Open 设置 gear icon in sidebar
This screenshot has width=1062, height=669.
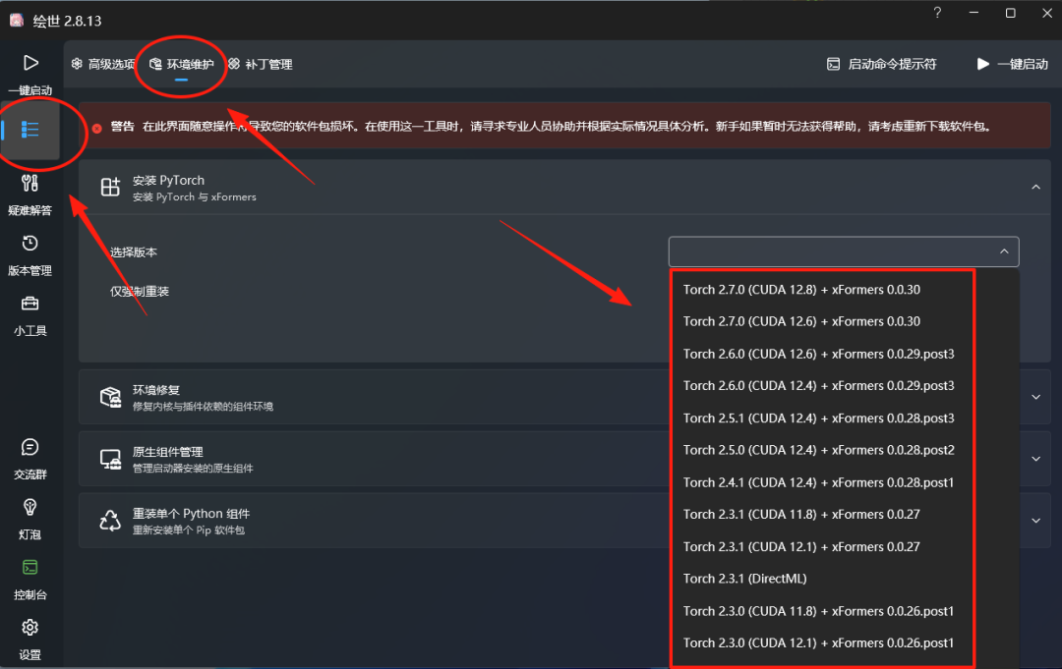[x=30, y=628]
